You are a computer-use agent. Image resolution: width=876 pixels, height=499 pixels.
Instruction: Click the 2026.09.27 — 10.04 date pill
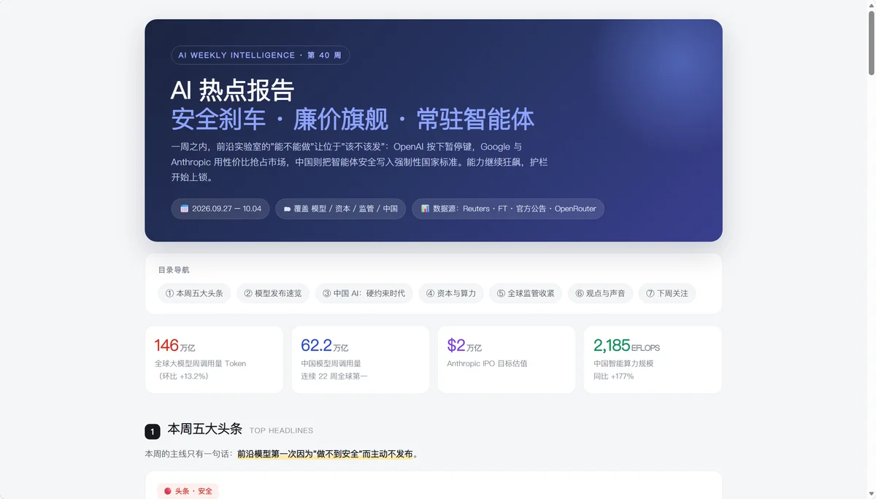(x=220, y=209)
